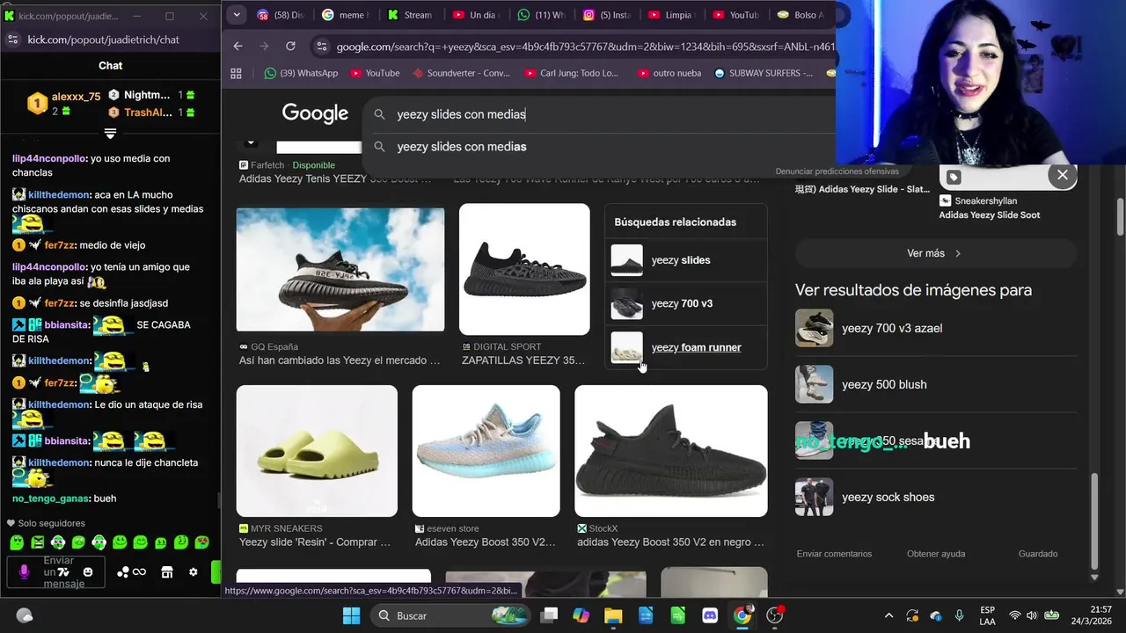Open Soundverter bookmark

coord(461,73)
